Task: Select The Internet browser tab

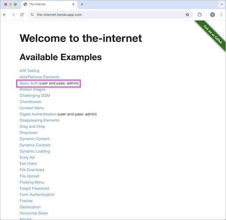Action: (49, 4)
